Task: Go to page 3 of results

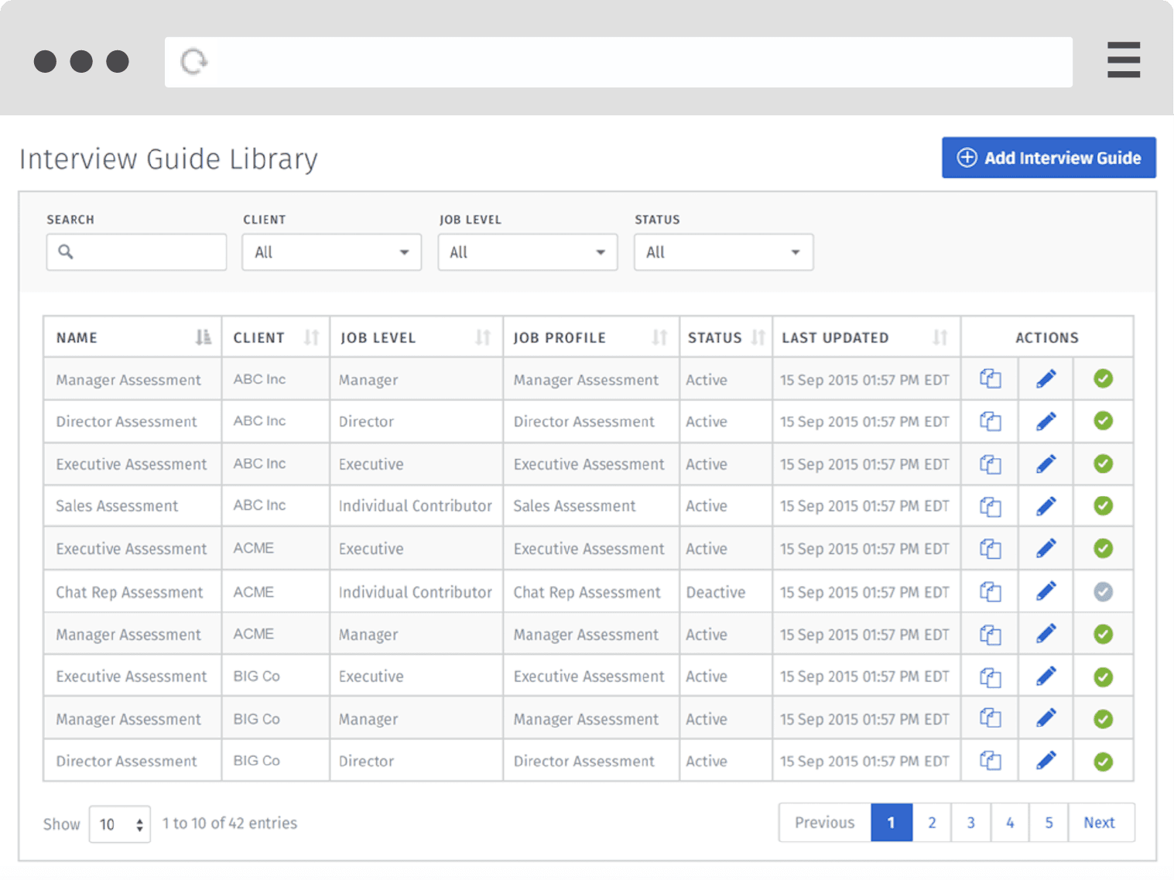Action: (x=970, y=822)
